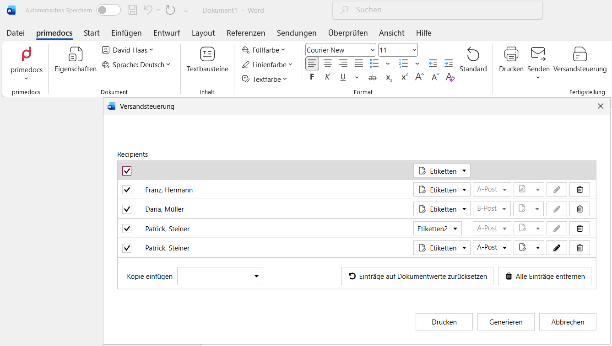Apply subscript formatting
This screenshot has height=346, width=612.
389,77
